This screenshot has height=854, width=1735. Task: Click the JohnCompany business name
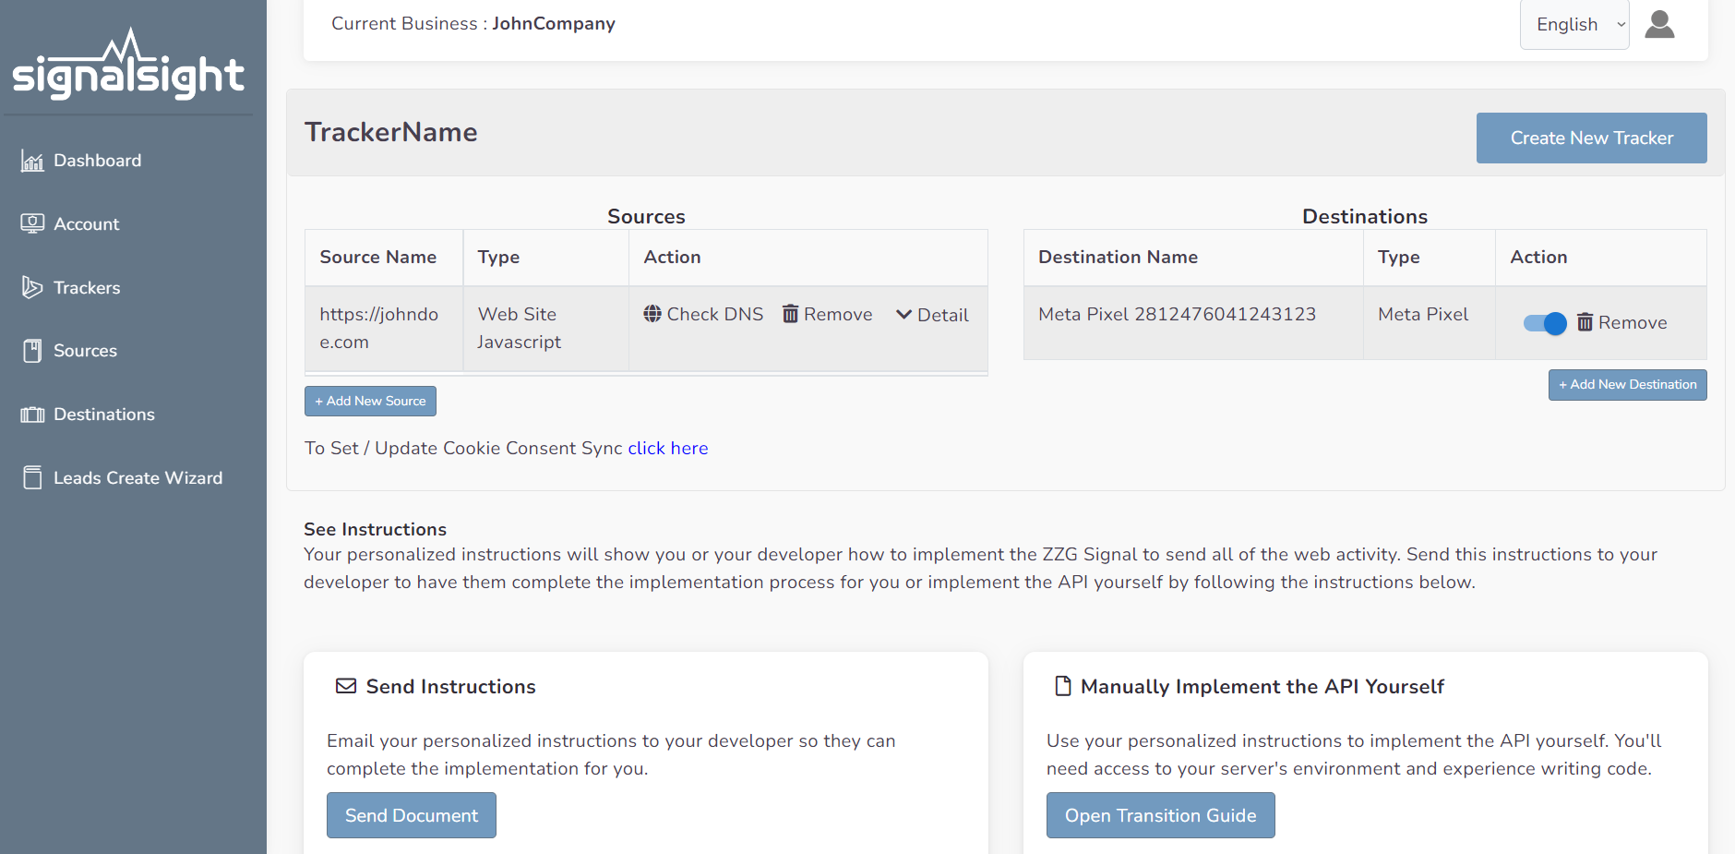tap(554, 23)
